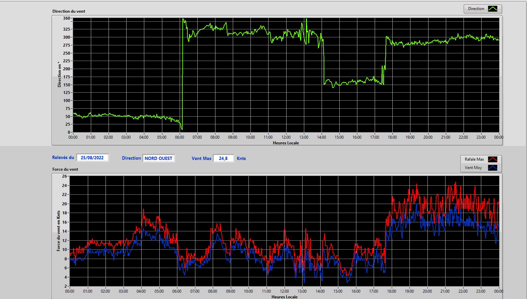Viewport: 527px width, 299px height.
Task: Click the NORD OUEST direction field
Action: 158,158
